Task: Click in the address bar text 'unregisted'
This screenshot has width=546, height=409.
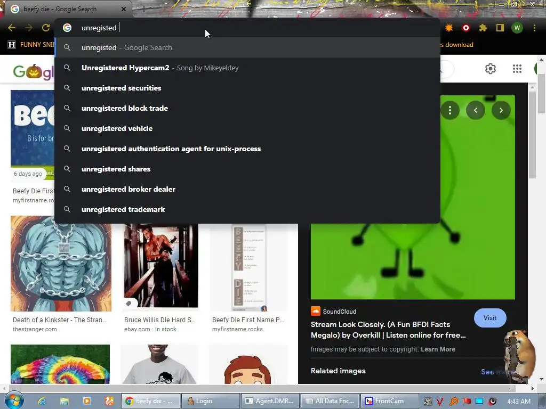Action: (x=99, y=28)
